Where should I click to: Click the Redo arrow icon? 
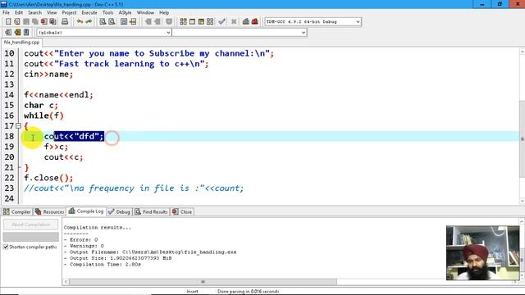click(89, 22)
